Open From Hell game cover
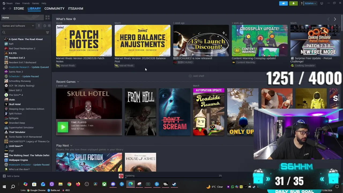343x193 pixels. point(140,112)
